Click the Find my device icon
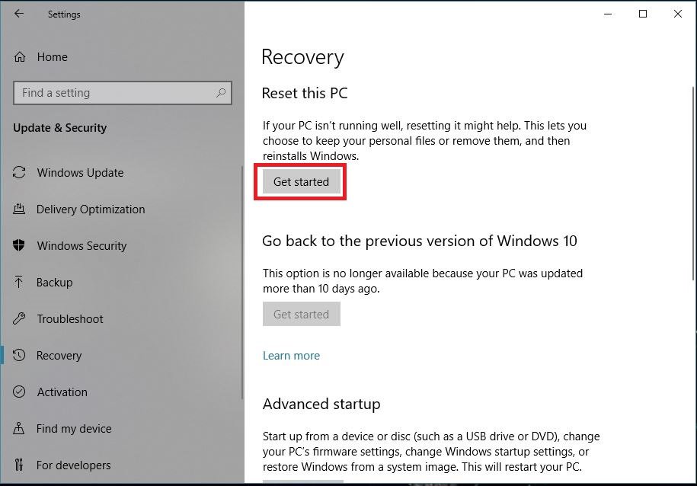The height and width of the screenshot is (486, 697). click(x=20, y=429)
